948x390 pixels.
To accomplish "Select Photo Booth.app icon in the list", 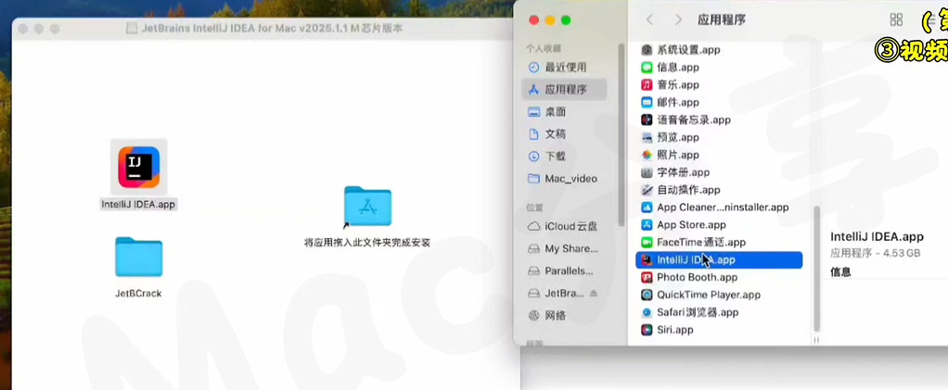I will [x=647, y=278].
